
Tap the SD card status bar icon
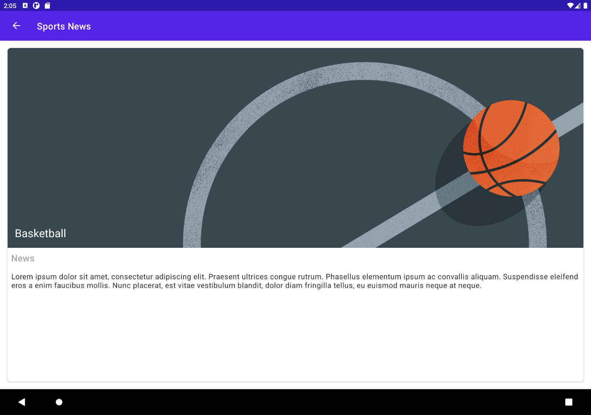(x=47, y=6)
